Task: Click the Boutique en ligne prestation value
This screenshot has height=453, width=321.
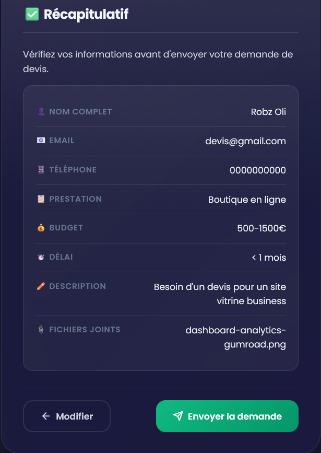Action: [247, 200]
